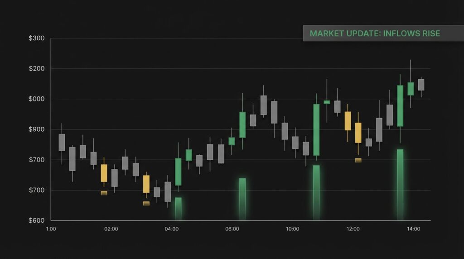
Task: Pick the 06:00 time axis label
Action: (232, 229)
